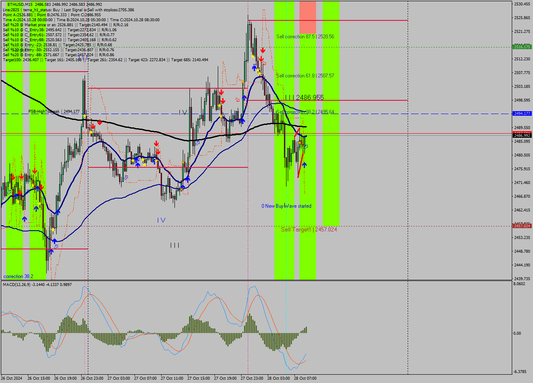
Task: Click the green 2516.175 price tag on axis
Action: (x=522, y=47)
